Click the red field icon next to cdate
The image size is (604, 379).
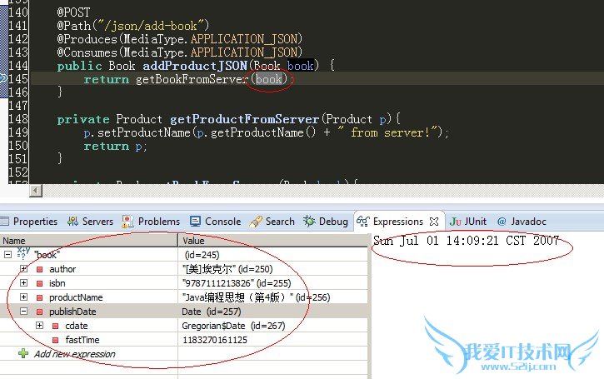56,326
